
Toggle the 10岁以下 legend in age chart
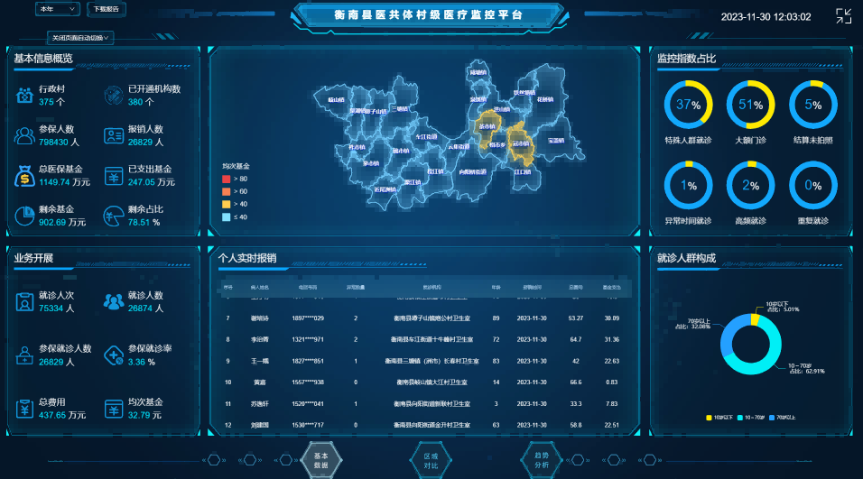[x=723, y=418]
